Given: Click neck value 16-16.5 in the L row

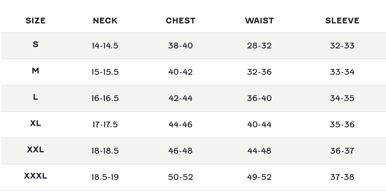Looking at the screenshot, I should tap(105, 98).
